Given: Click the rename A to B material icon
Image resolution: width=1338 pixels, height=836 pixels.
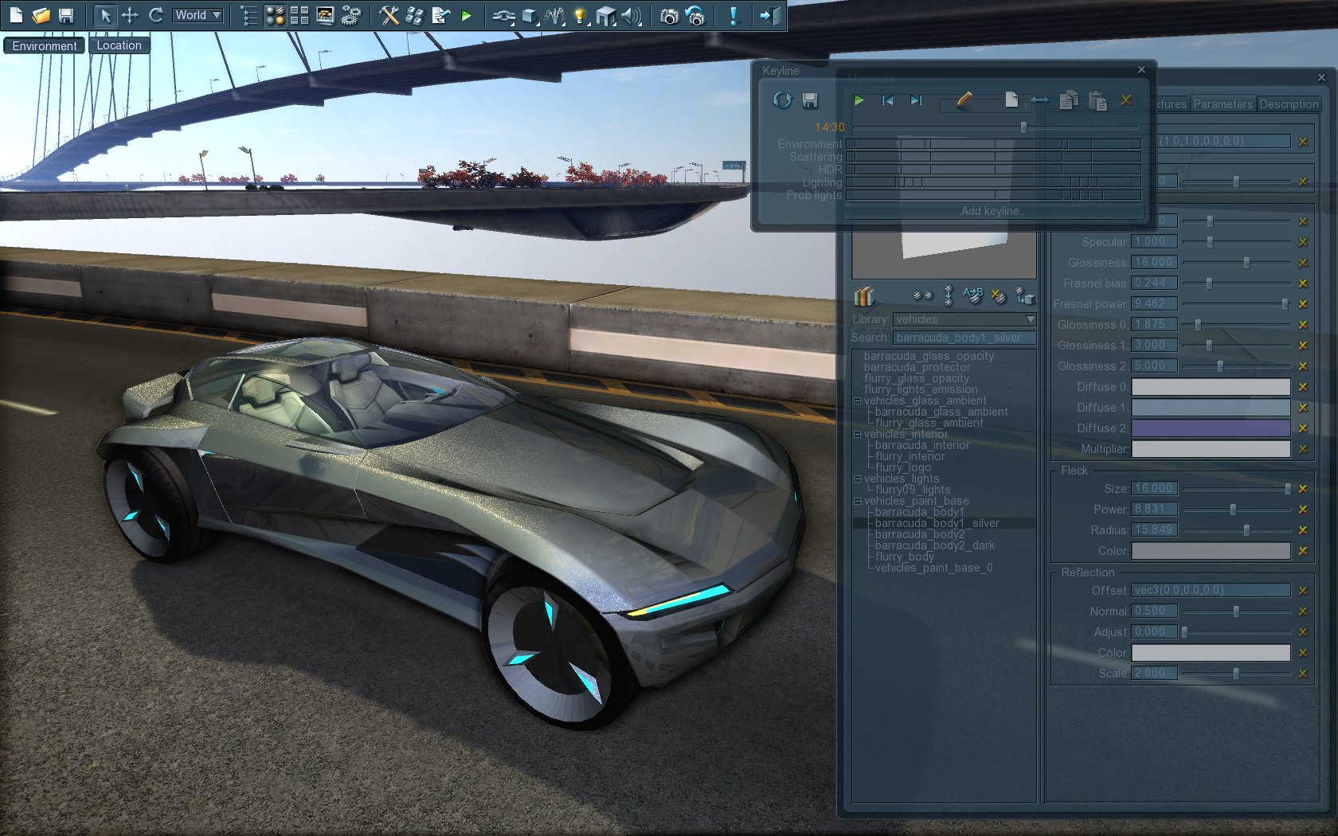Looking at the screenshot, I should pyautogui.click(x=973, y=295).
